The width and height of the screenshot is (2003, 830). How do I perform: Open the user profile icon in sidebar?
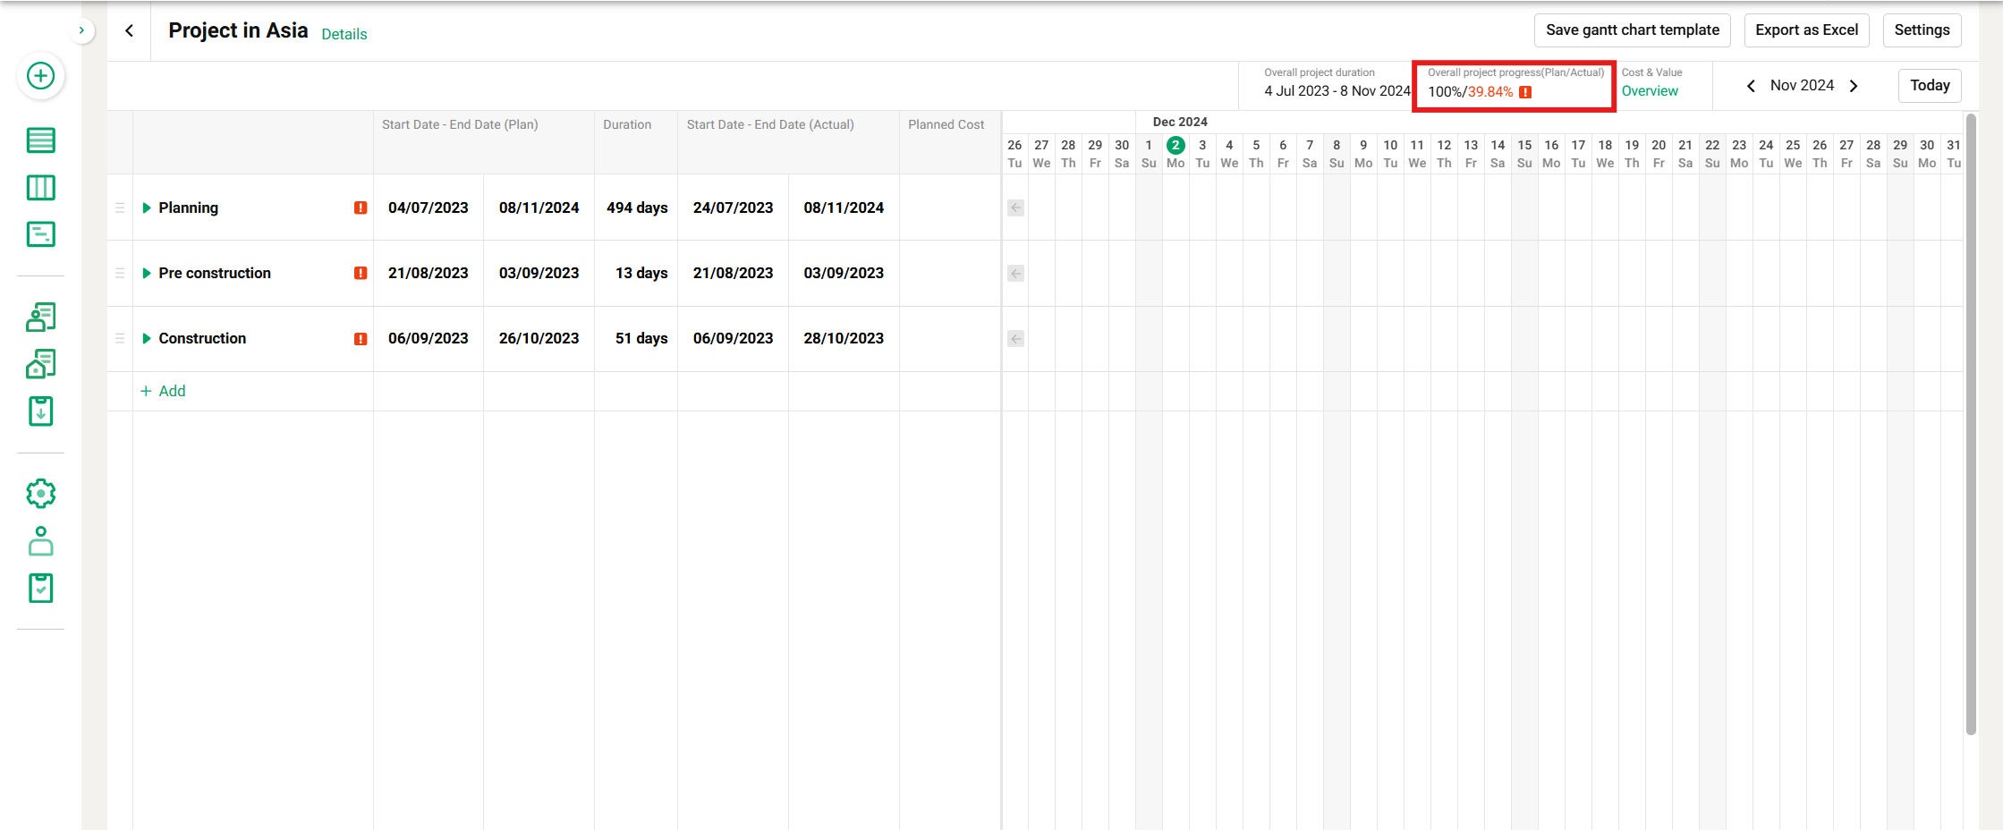(40, 541)
